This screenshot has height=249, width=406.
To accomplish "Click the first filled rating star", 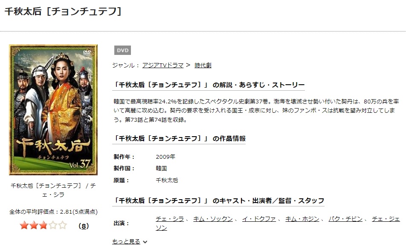I will (24, 225).
